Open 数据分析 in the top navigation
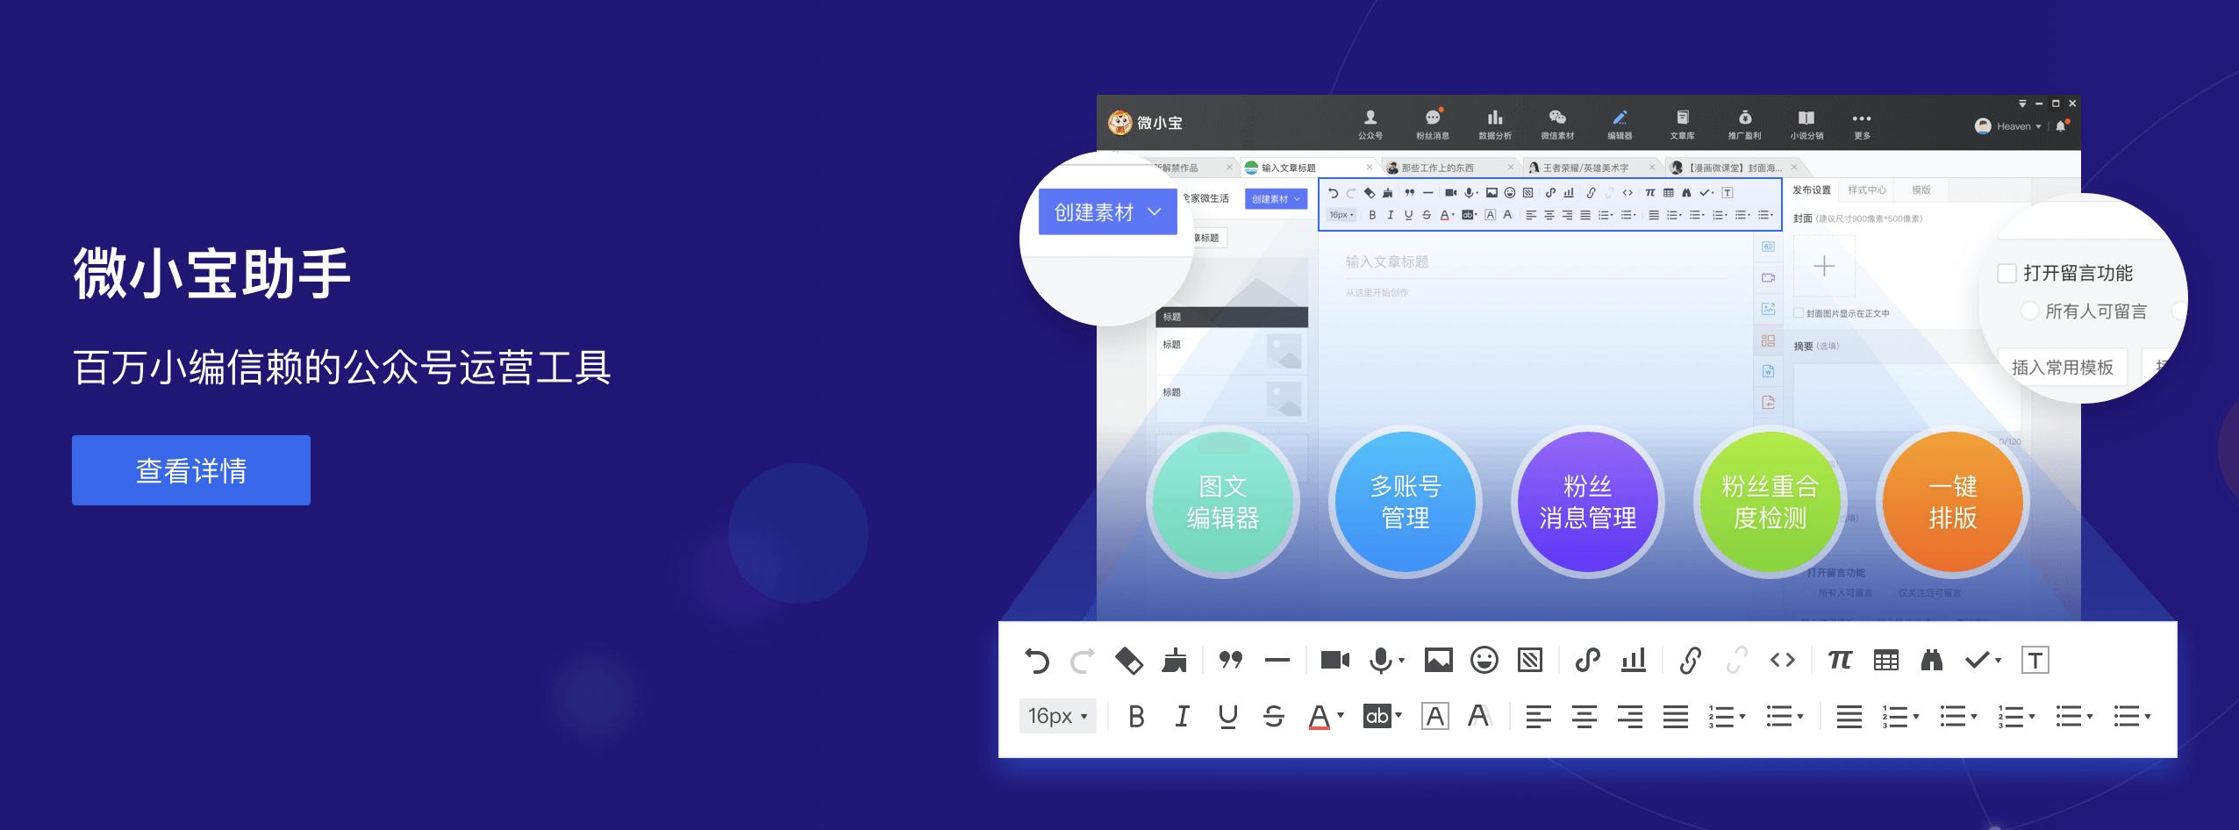 coord(1495,125)
